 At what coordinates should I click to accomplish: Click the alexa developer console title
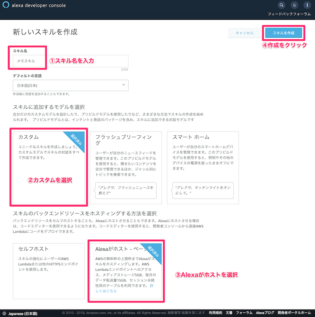(x=38, y=5)
